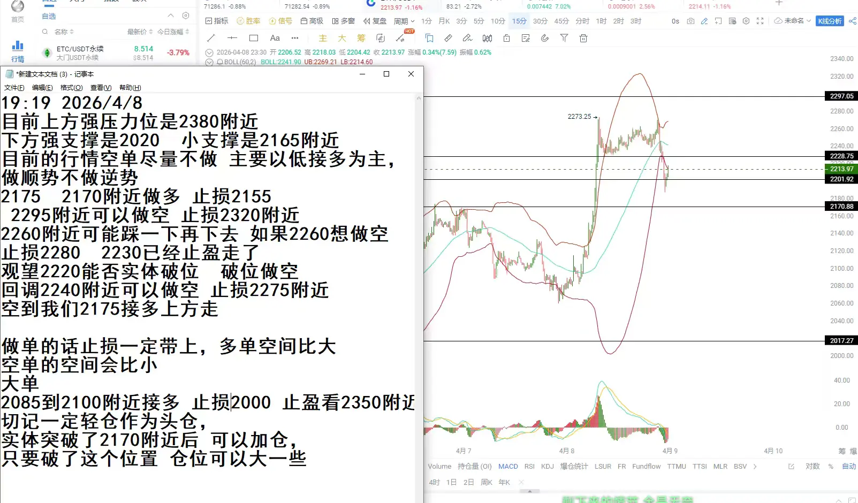Open Notepad 格式(O) menu

(x=71, y=88)
